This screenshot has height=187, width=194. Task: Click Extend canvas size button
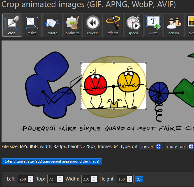click(52, 161)
